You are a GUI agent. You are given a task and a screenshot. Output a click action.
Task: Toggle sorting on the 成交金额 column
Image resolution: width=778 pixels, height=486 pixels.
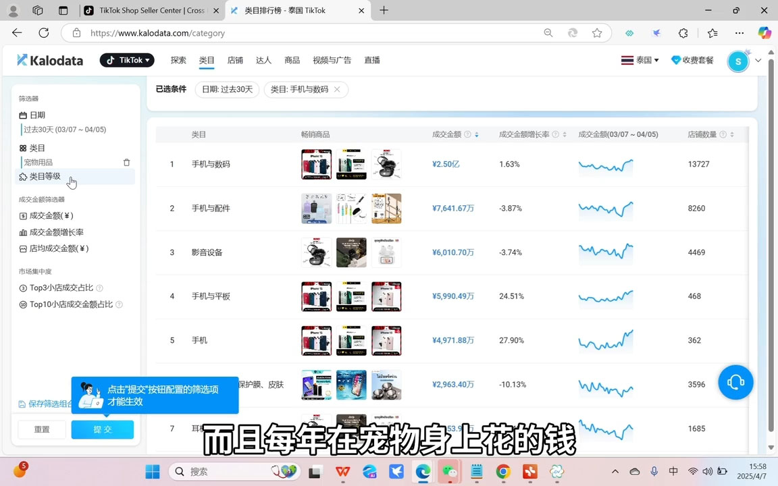(476, 134)
